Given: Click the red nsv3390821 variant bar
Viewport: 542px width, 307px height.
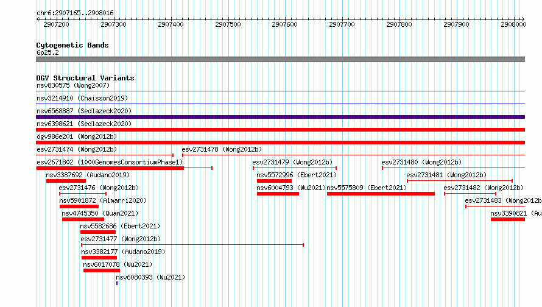Looking at the screenshot, I should click(x=508, y=219).
